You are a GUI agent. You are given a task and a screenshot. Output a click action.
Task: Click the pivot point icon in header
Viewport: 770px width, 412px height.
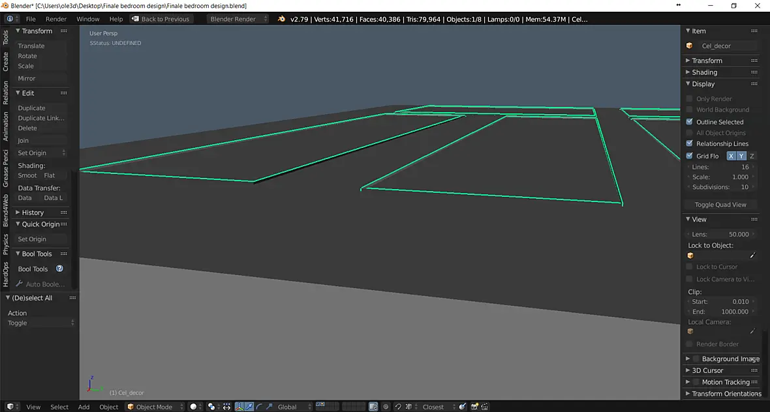point(211,407)
